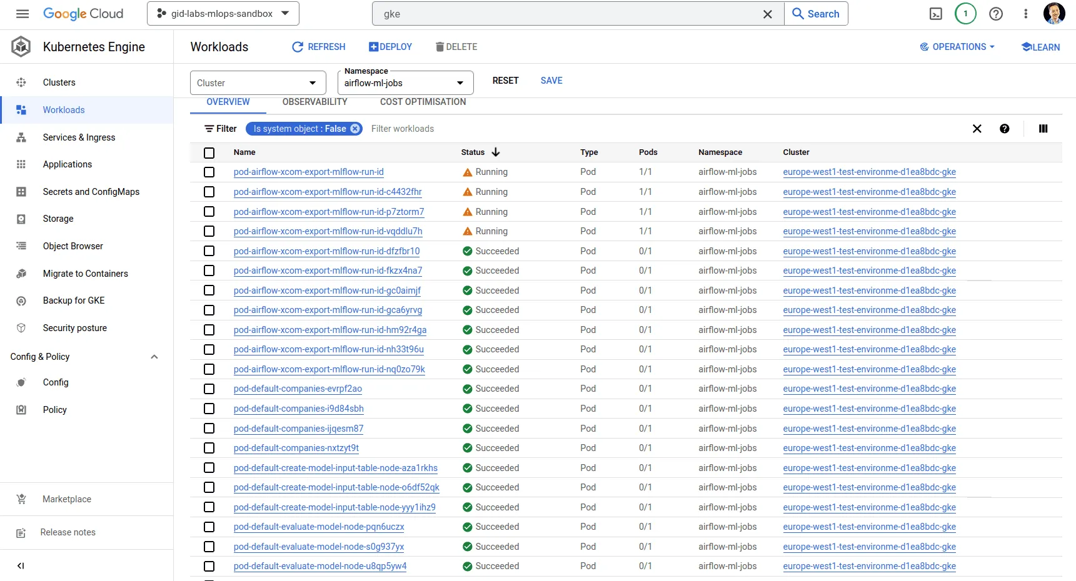
Task: Tick checkbox for pod-default-companies-evrpf2ao
Action: click(209, 389)
